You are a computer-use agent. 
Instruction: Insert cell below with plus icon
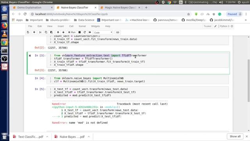pyautogui.click(x=34, y=32)
